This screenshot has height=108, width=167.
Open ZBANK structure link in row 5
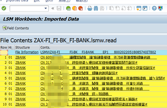click(20, 78)
